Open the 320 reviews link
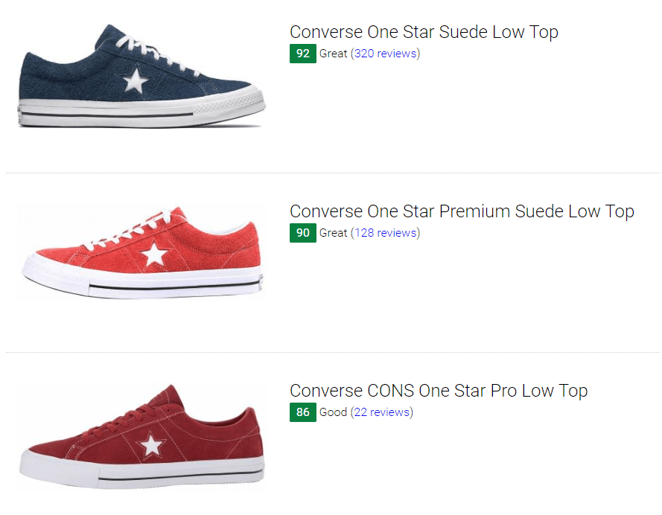This screenshot has height=515, width=662. click(385, 54)
